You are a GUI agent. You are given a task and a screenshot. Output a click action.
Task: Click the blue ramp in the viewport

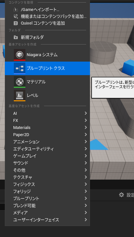click(99, 145)
